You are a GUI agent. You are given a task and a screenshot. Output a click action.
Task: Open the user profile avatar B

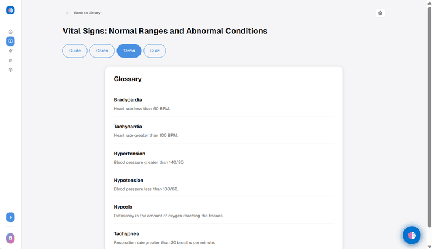(x=10, y=238)
